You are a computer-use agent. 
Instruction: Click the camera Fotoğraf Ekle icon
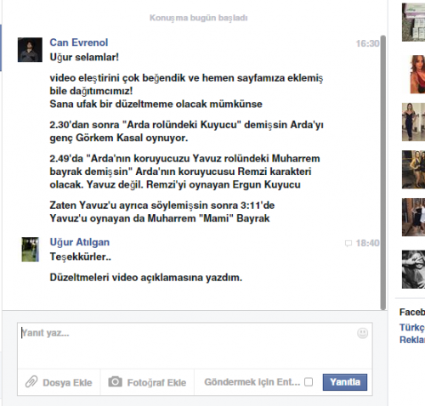[x=115, y=381]
